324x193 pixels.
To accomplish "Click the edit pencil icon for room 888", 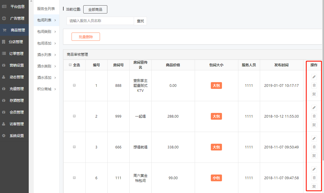I will click(x=314, y=77).
